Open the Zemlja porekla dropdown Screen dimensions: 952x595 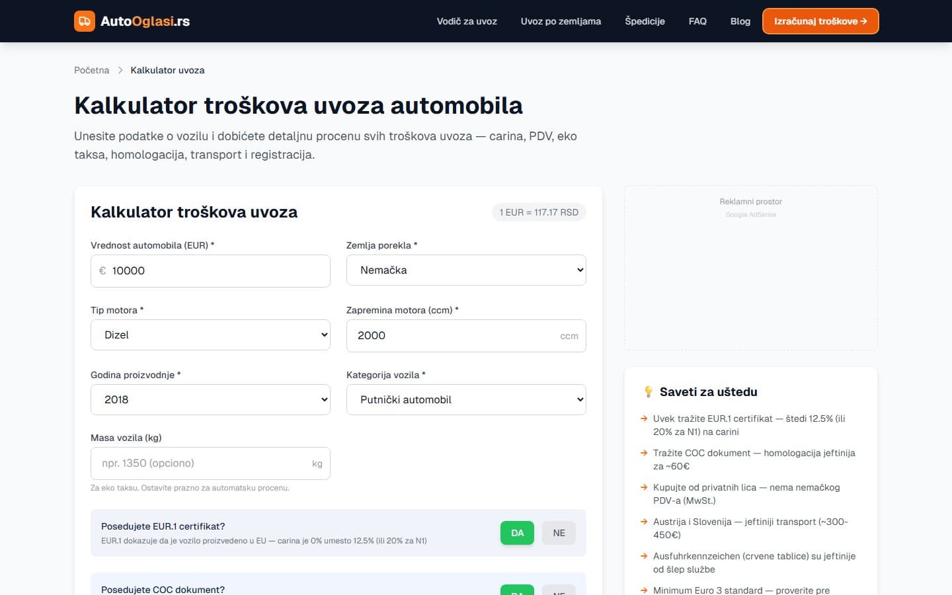point(466,270)
